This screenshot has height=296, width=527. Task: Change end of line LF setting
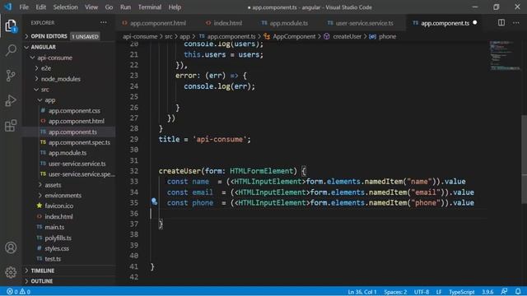[x=439, y=292]
